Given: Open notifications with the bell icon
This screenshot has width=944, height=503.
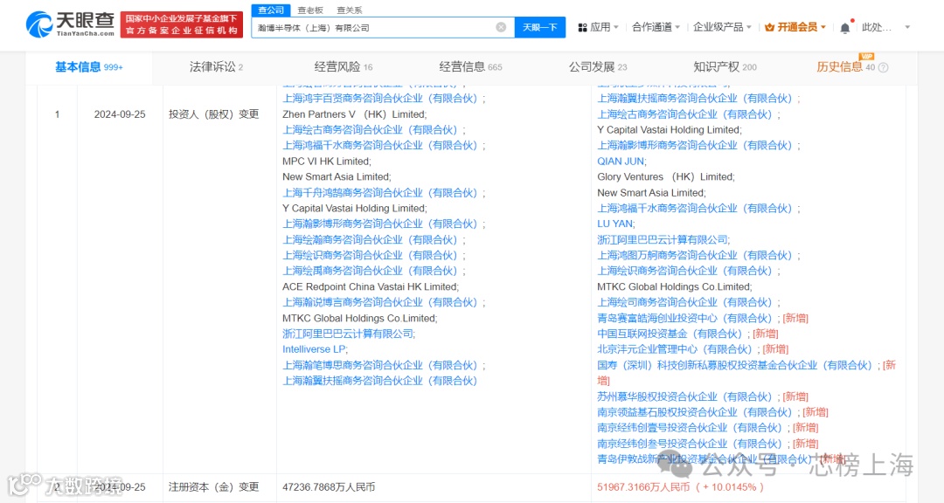Looking at the screenshot, I should pyautogui.click(x=845, y=28).
